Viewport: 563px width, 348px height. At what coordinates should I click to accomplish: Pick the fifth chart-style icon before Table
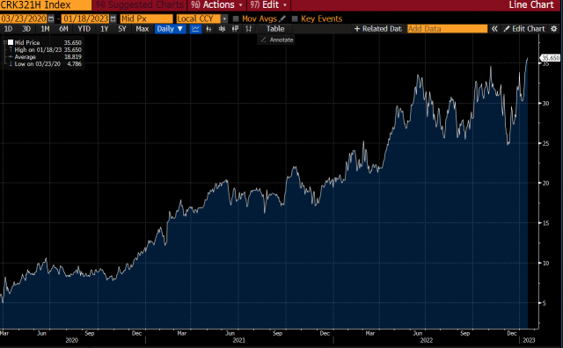point(248,29)
